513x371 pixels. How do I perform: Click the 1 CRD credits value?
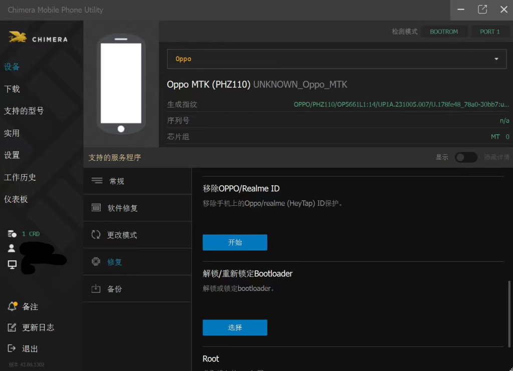click(31, 234)
